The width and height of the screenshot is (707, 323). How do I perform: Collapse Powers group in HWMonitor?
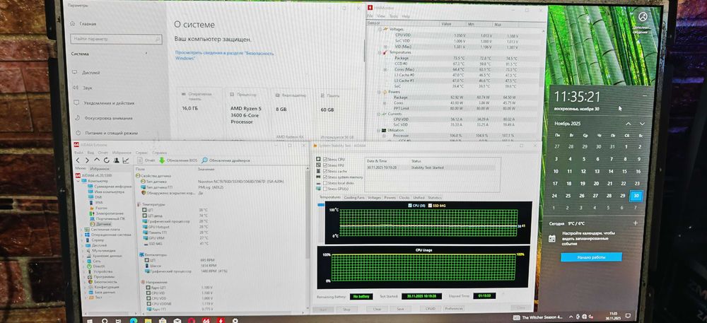[x=378, y=92]
